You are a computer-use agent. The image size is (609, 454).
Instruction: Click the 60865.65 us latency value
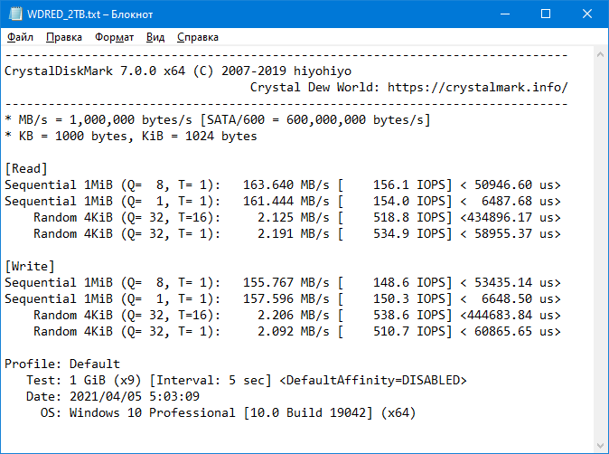point(514,332)
